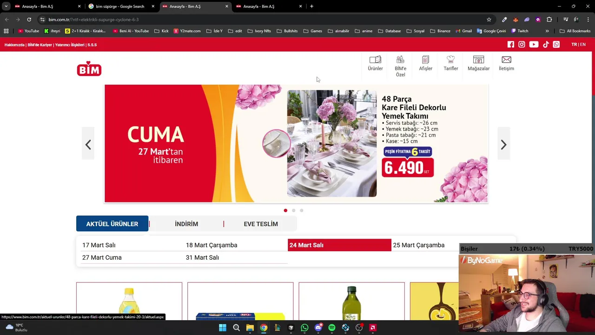Image resolution: width=595 pixels, height=335 pixels.
Task: Select the first carousel dot
Action: [x=285, y=210]
